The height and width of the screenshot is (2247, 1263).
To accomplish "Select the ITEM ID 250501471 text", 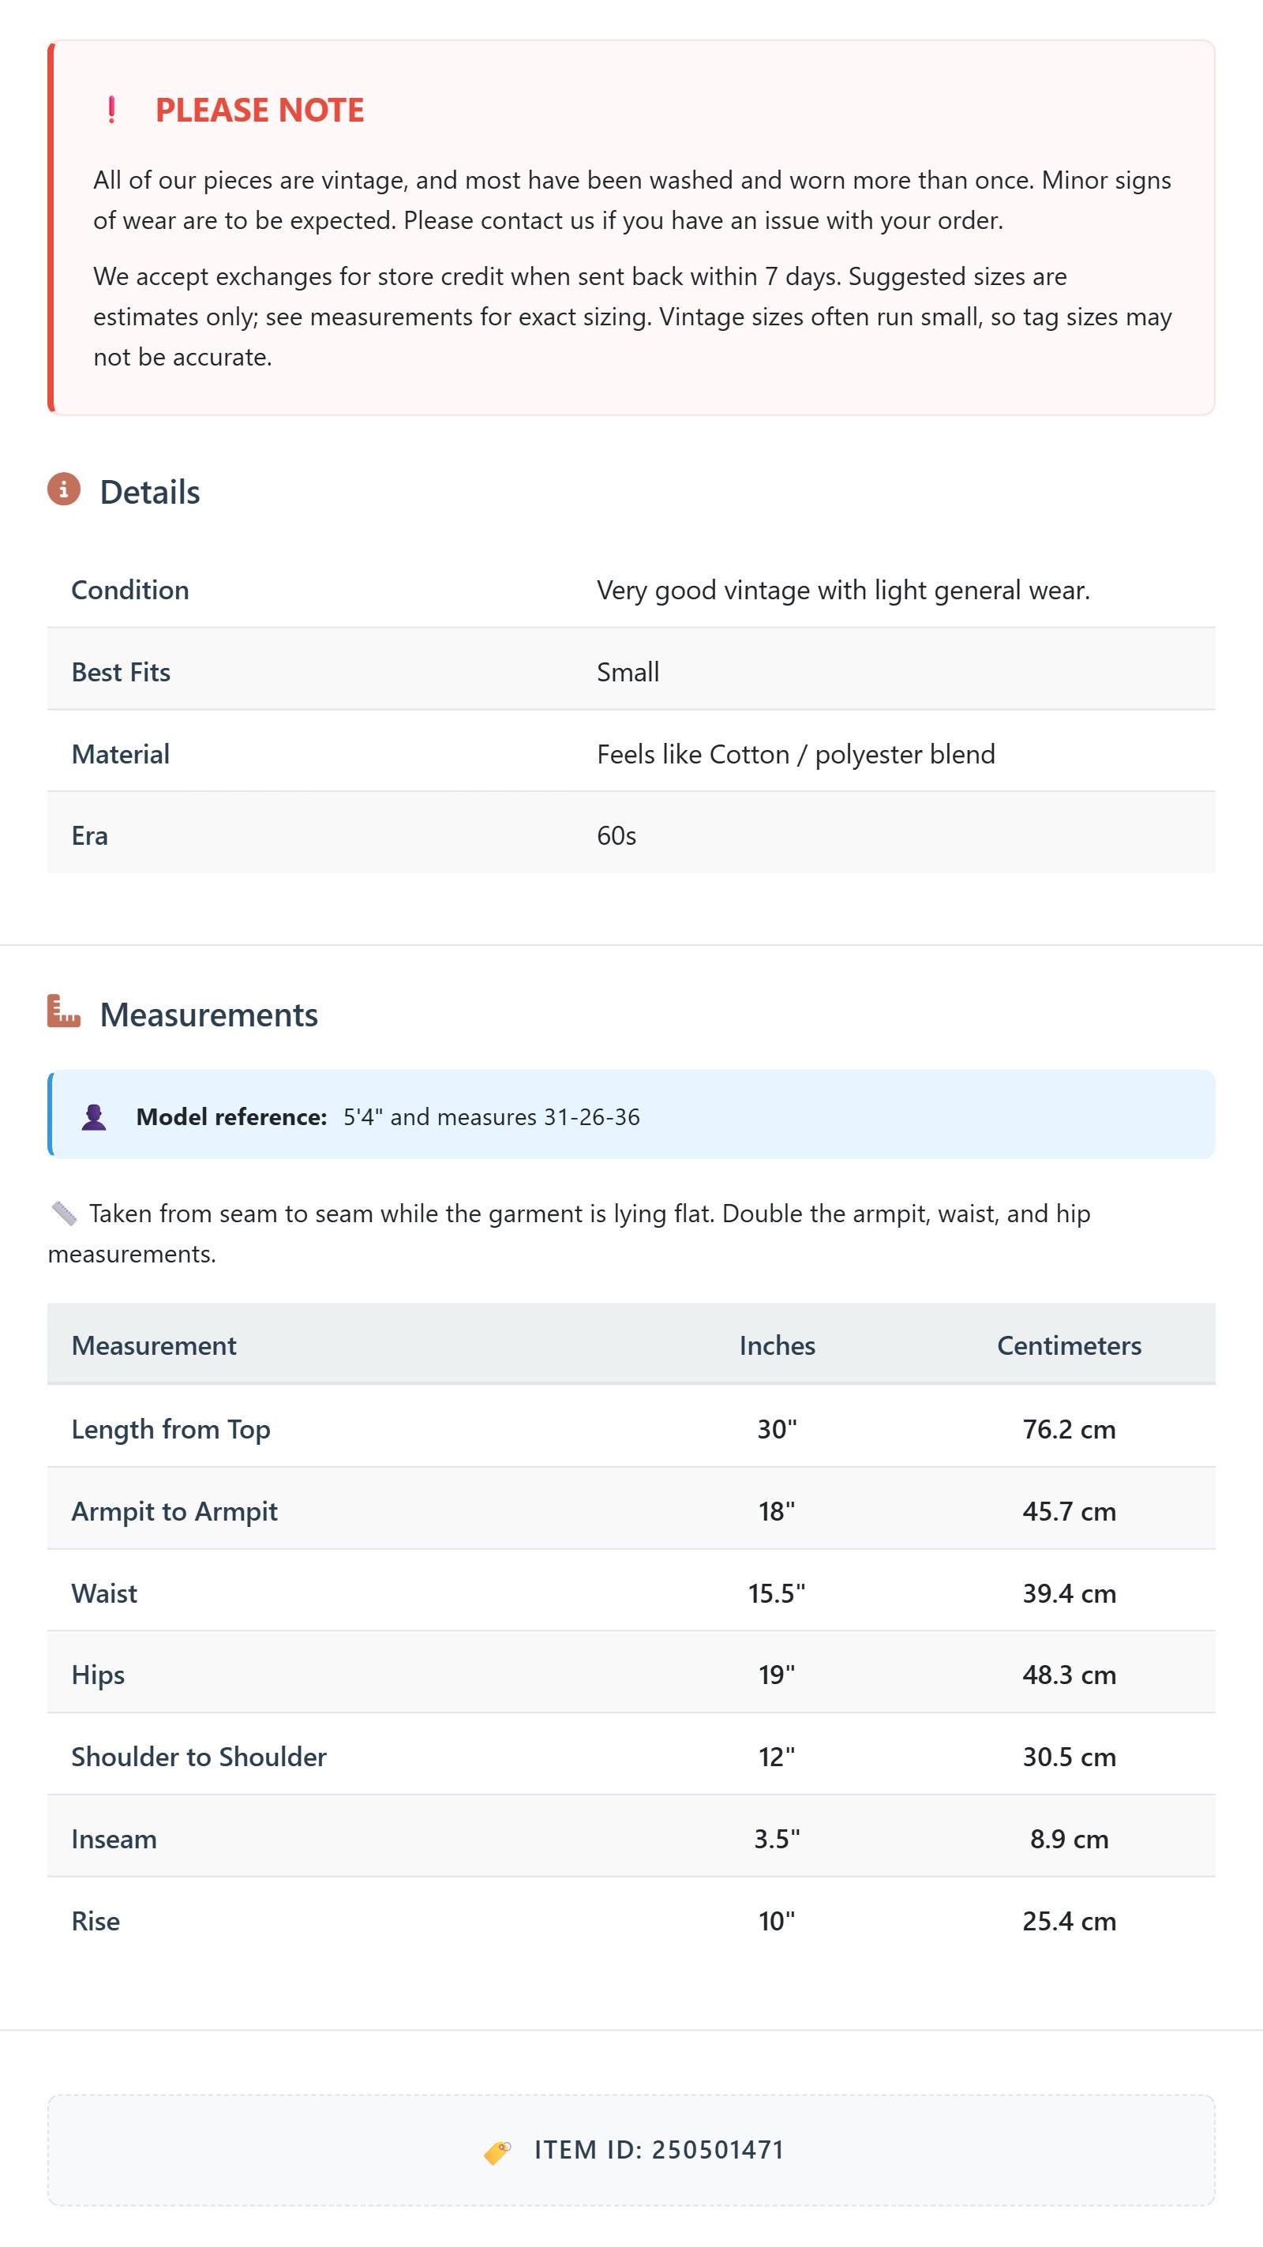I will pos(659,2150).
